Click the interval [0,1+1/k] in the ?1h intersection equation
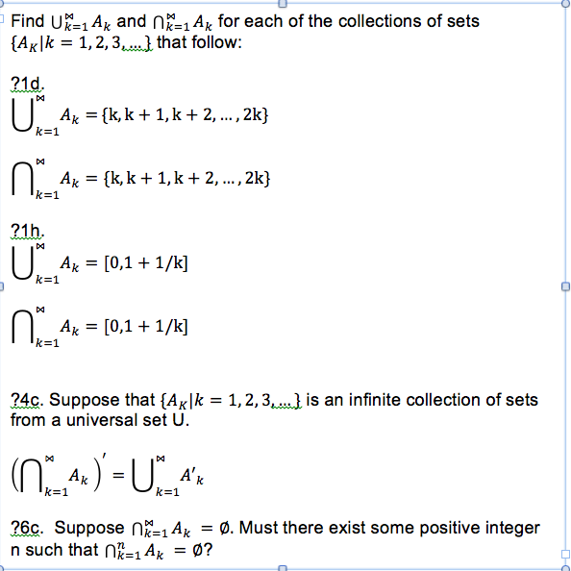Viewport: 571px width, 571px height. click(146, 326)
